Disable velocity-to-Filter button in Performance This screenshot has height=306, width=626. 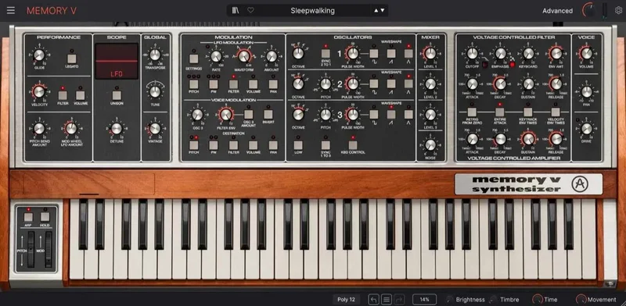[63, 95]
